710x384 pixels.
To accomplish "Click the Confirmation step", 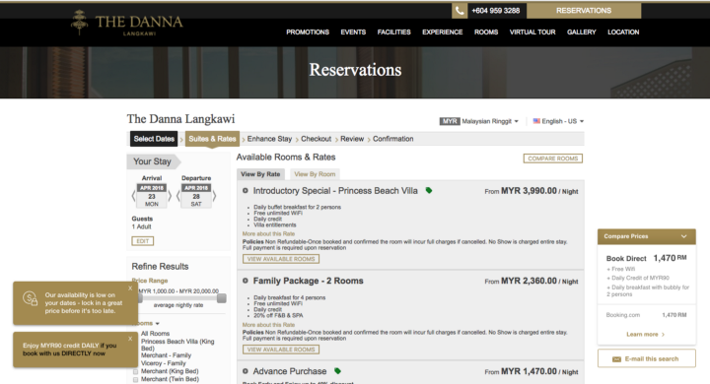I will 393,139.
